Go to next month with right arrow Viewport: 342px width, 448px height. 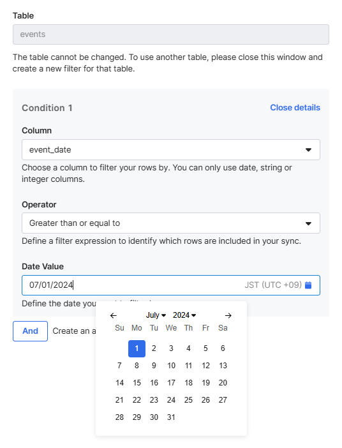[x=228, y=315]
